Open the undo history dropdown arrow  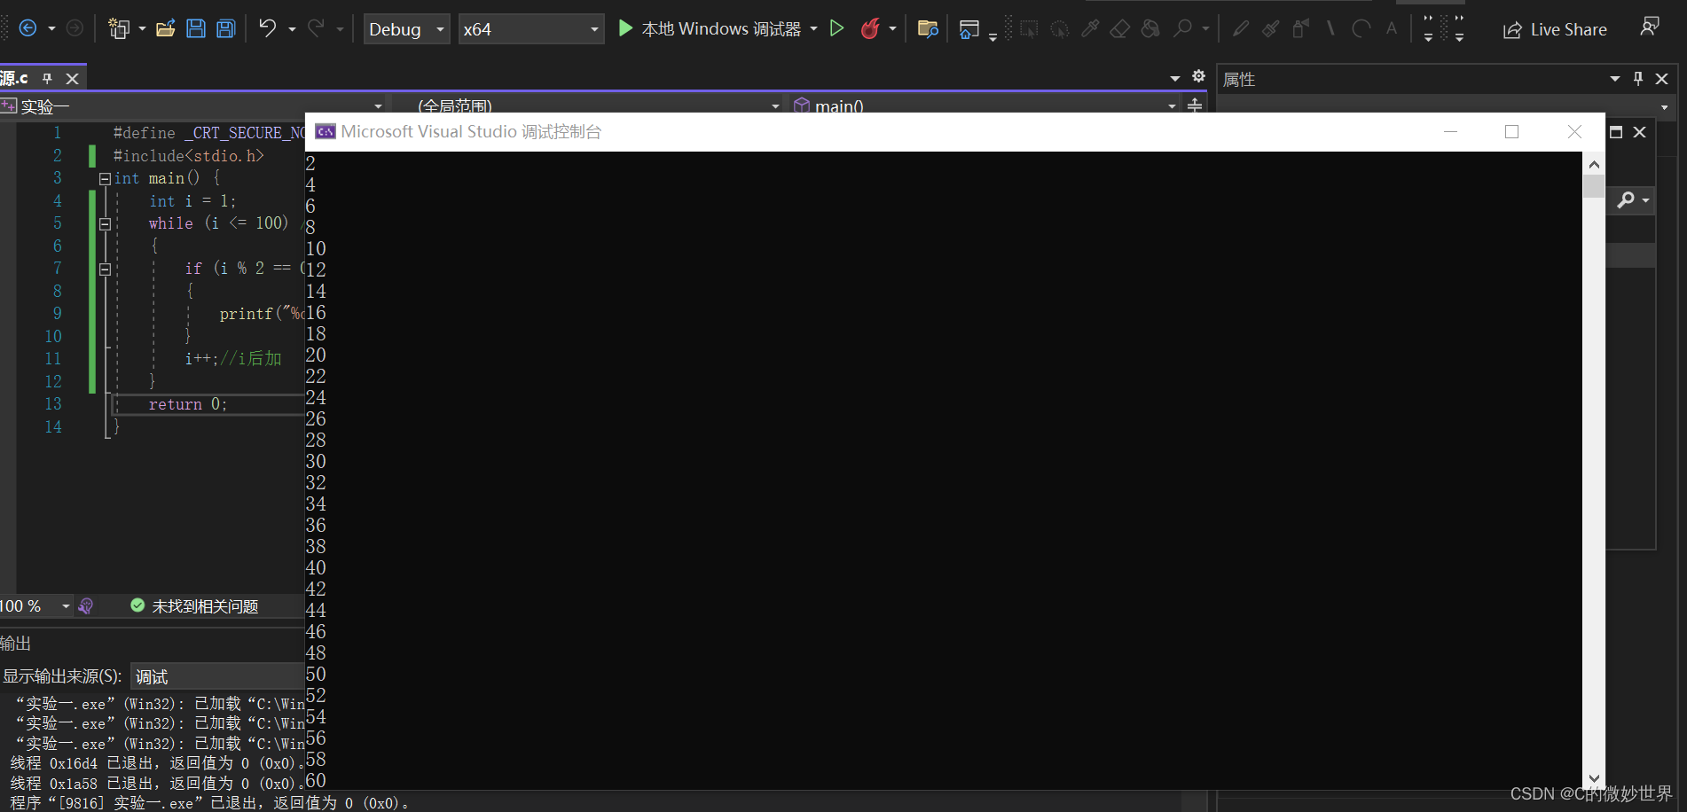(x=292, y=29)
